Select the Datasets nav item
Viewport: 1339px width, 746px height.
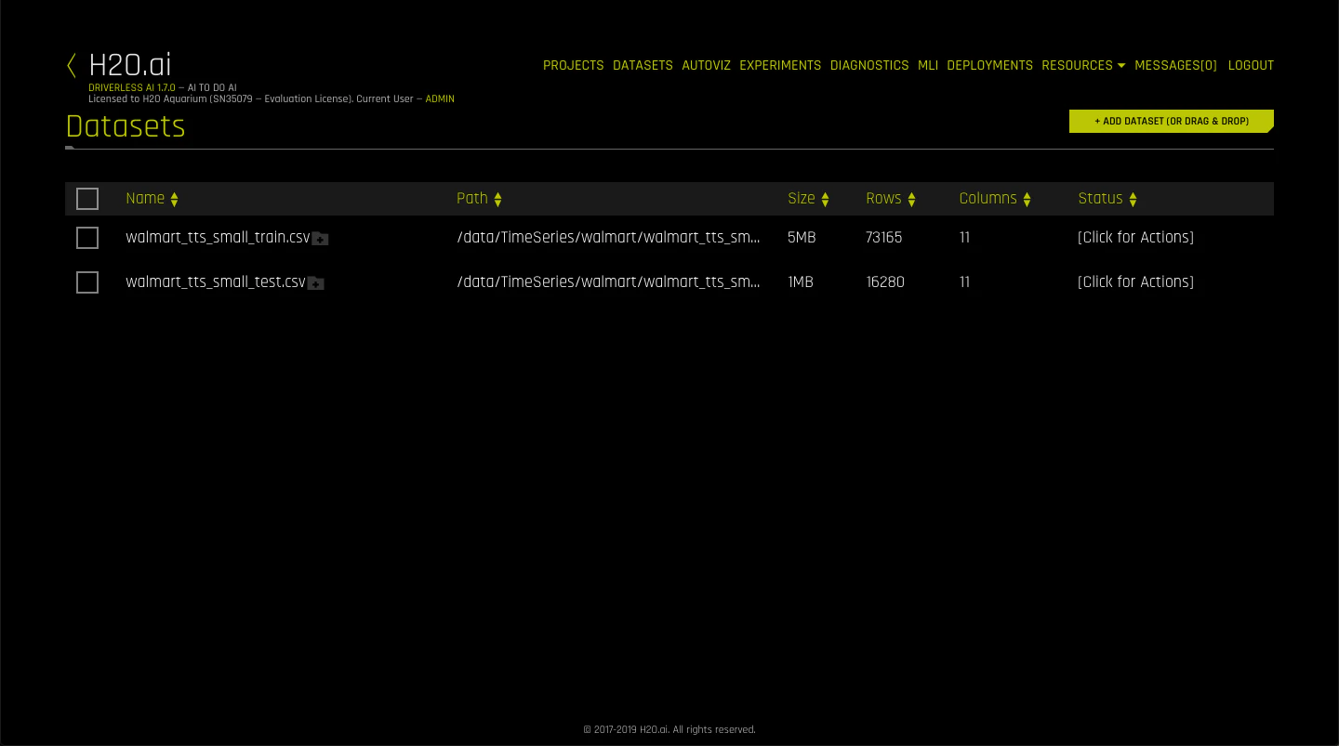643,65
